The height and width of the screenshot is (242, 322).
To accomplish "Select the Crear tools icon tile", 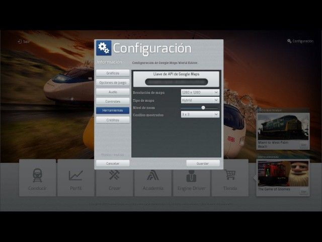I will (114, 176).
